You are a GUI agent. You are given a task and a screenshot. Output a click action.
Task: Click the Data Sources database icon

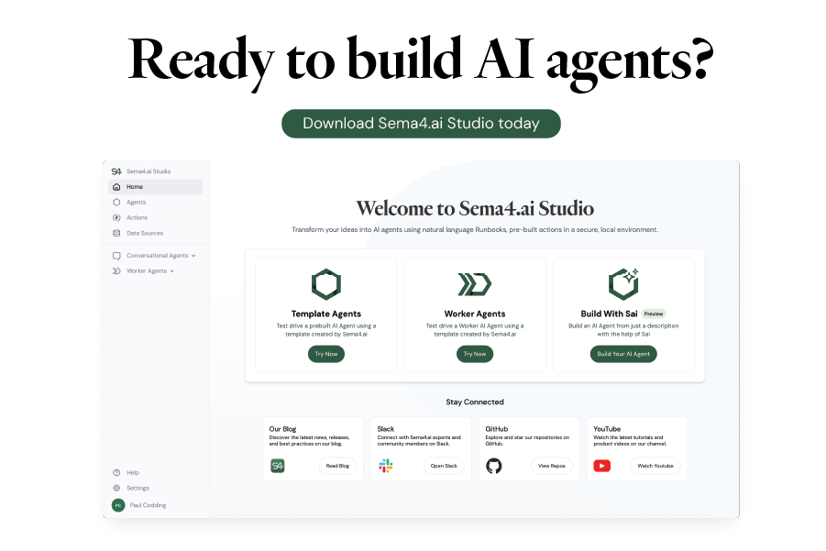(x=116, y=233)
